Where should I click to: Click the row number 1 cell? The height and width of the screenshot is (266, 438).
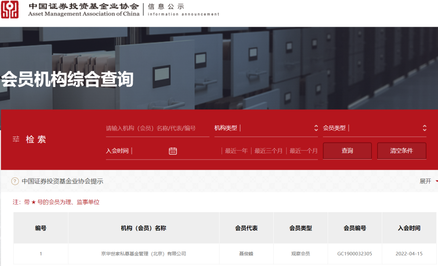pyautogui.click(x=41, y=254)
